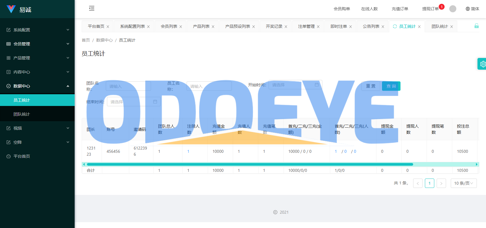Click the globe language icon
The width and height of the screenshot is (486, 228).
click(468, 9)
